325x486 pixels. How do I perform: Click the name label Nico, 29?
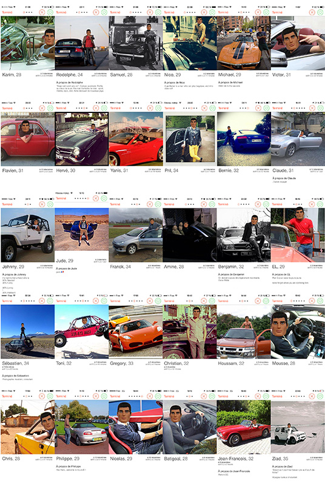pyautogui.click(x=172, y=75)
